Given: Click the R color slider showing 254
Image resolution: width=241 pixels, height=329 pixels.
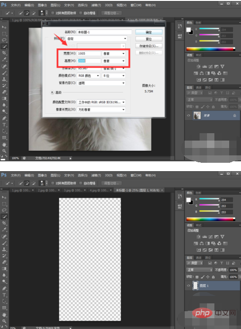Looking at the screenshot, I should (209, 199).
